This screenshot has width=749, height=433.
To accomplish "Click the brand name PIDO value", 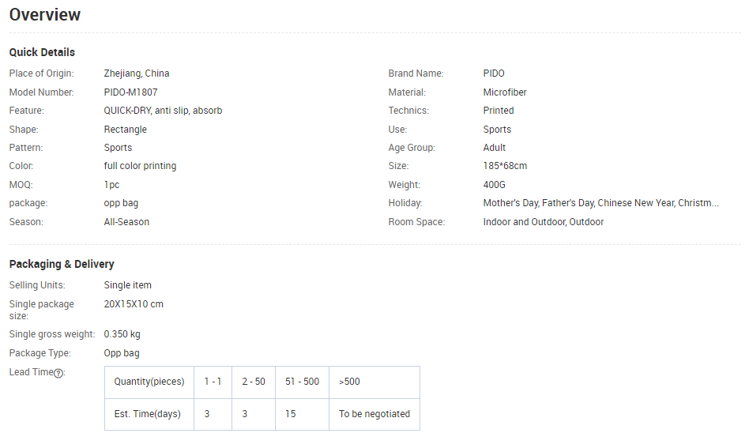I will click(x=494, y=73).
